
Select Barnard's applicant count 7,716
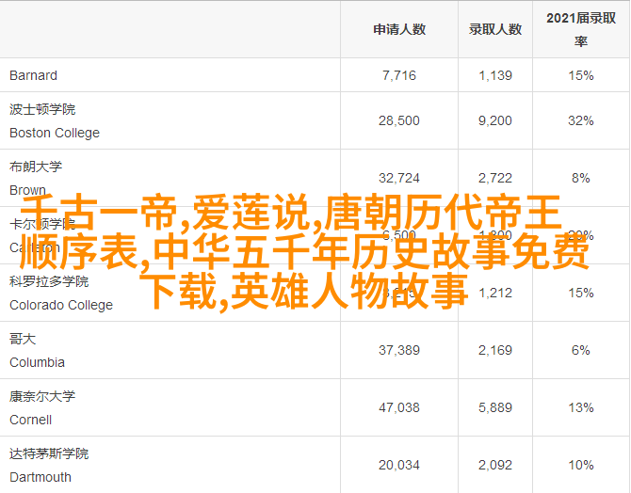[399, 75]
